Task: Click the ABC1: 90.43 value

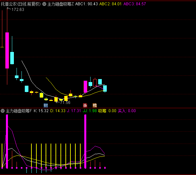Action: tap(86, 4)
